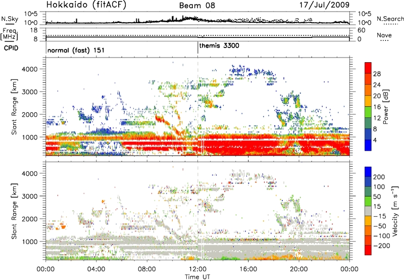Click the '16:00' time axis tick label

[248, 269]
